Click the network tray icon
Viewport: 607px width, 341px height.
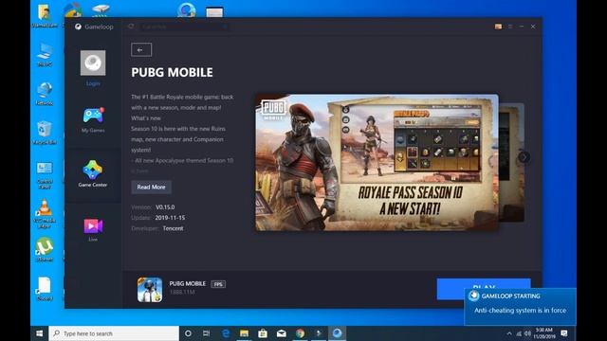point(519,333)
